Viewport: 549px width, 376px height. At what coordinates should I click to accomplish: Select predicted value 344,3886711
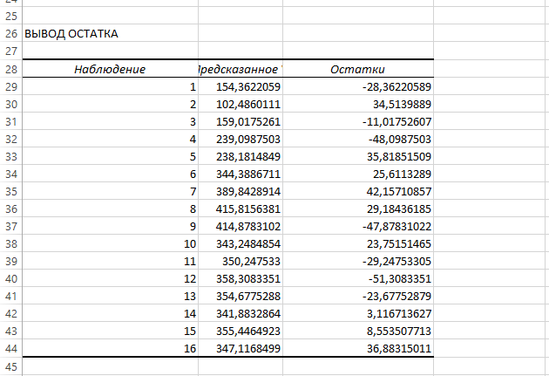[x=241, y=174]
